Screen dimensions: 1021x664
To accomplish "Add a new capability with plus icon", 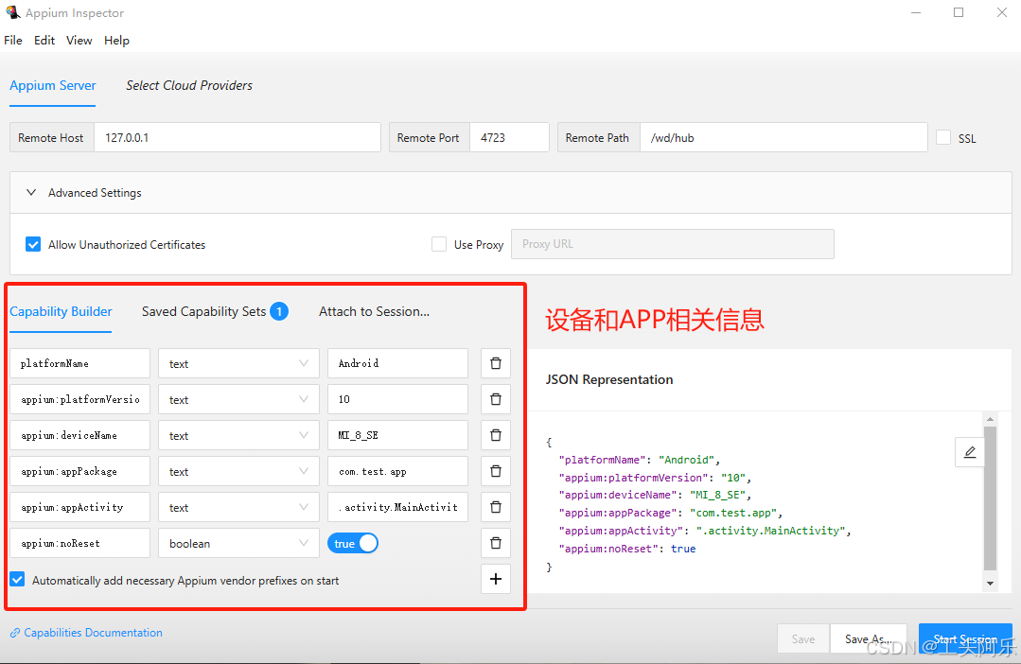I will [496, 579].
